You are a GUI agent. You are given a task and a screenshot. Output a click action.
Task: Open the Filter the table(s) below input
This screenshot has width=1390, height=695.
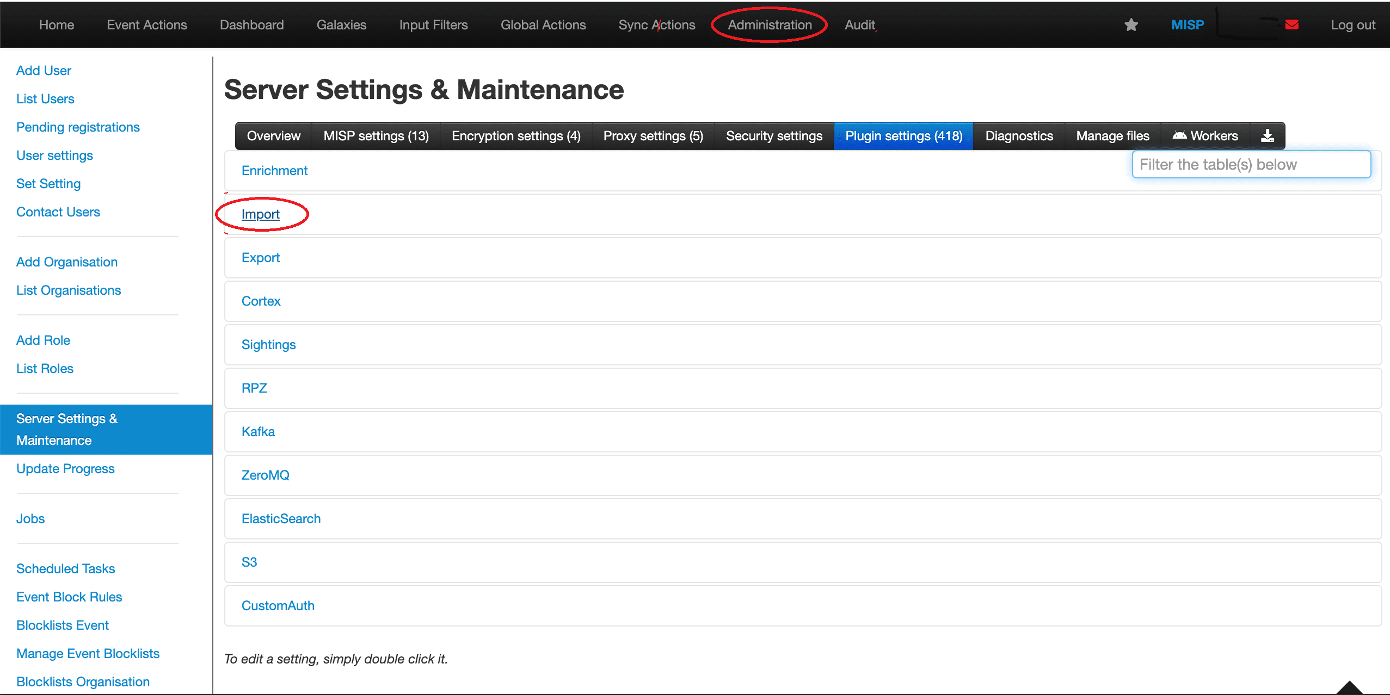(1250, 164)
